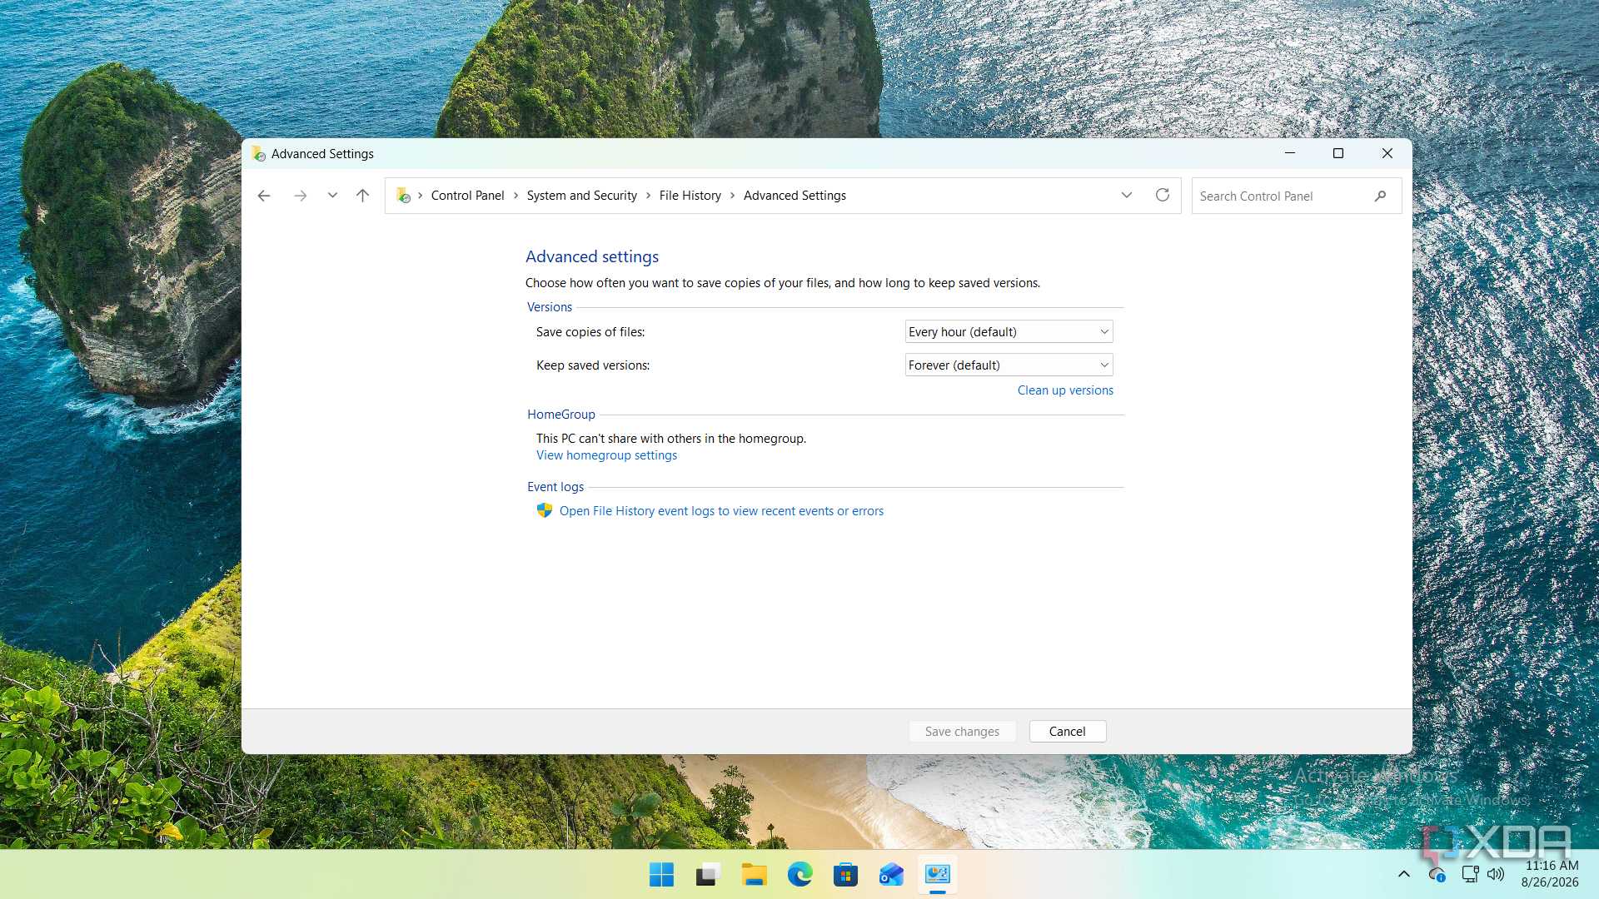
Task: Open Microsoft Store from the taskbar
Action: [845, 875]
